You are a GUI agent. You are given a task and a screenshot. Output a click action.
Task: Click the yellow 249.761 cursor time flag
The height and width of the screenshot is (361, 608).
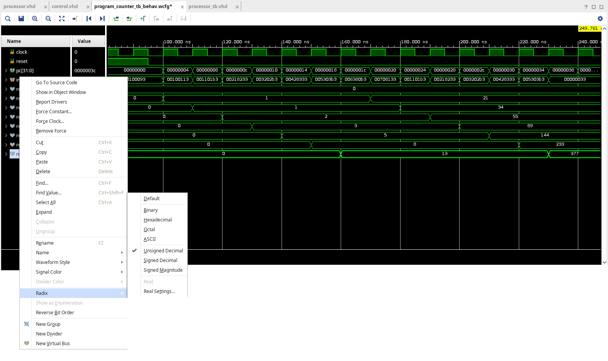(589, 28)
